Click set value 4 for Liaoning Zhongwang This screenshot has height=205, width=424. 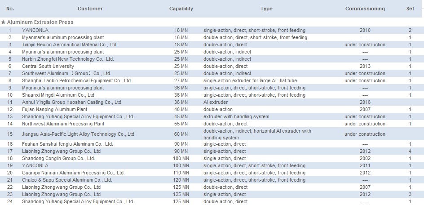(x=410, y=152)
